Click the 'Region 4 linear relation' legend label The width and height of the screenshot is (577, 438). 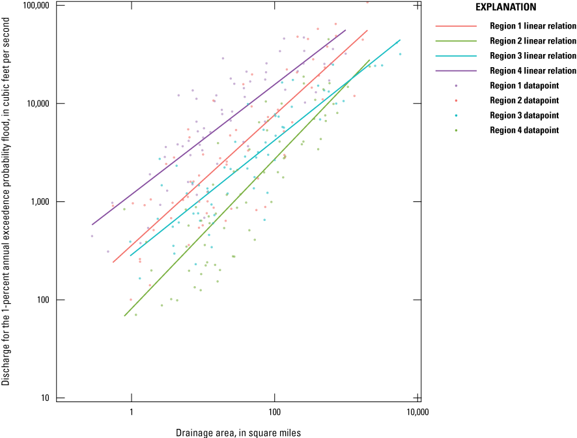pos(533,70)
